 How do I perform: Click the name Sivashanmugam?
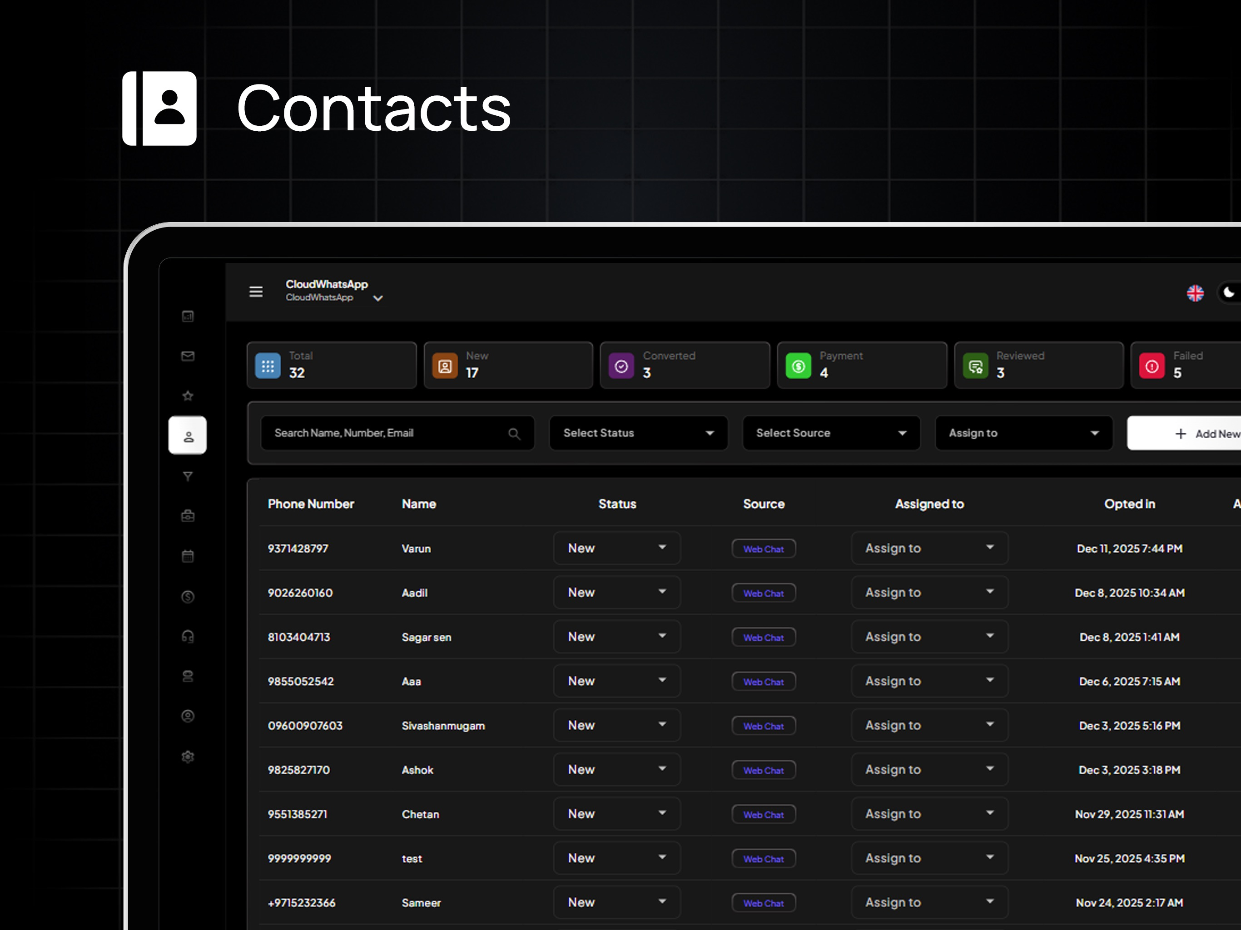pyautogui.click(x=443, y=726)
